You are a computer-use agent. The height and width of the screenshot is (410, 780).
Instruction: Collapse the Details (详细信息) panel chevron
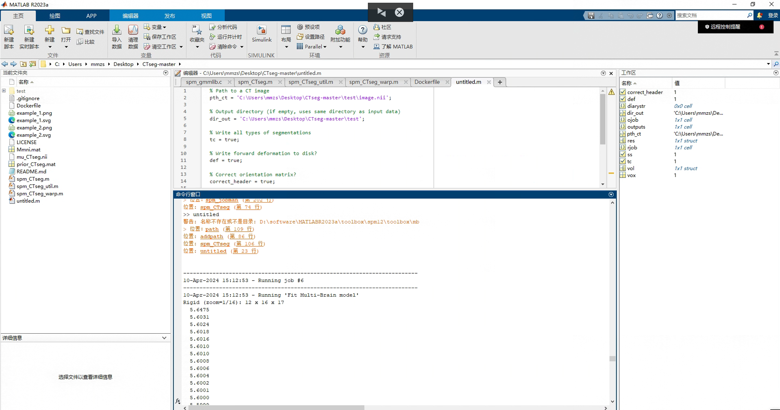[x=164, y=338]
